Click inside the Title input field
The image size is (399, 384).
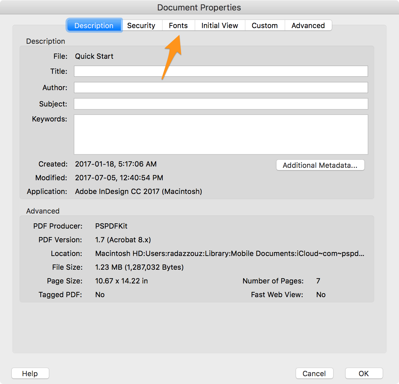pyautogui.click(x=221, y=71)
